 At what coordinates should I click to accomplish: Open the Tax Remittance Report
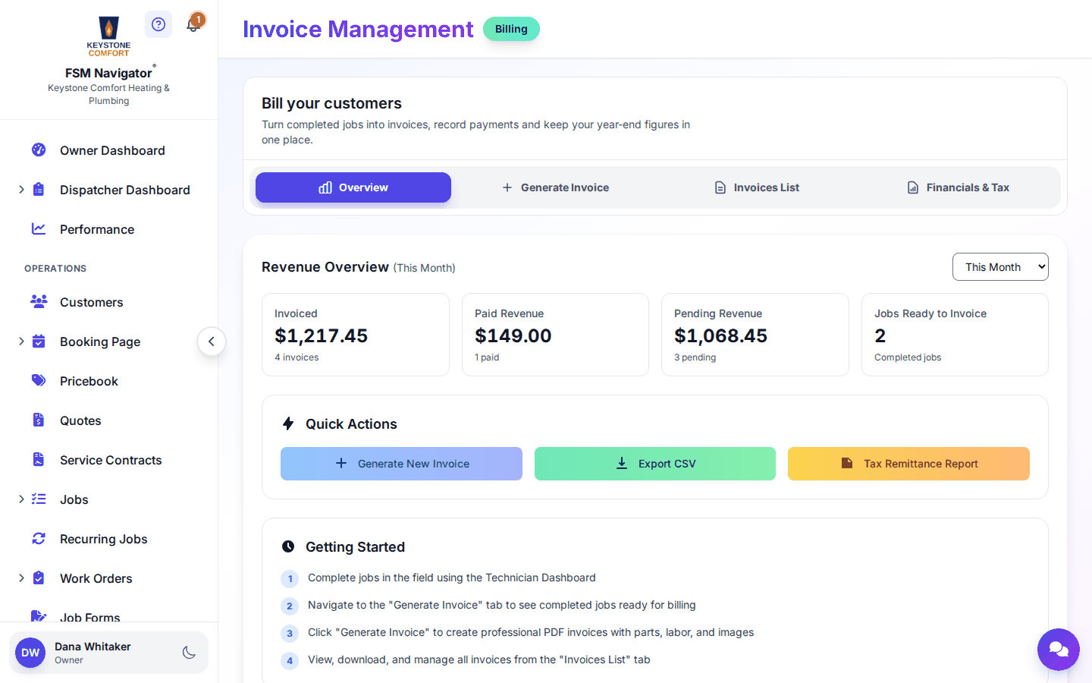[x=908, y=464]
